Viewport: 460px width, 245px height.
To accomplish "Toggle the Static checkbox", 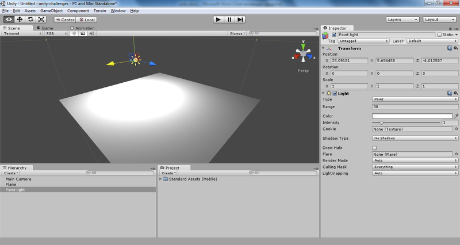I will pyautogui.click(x=439, y=35).
